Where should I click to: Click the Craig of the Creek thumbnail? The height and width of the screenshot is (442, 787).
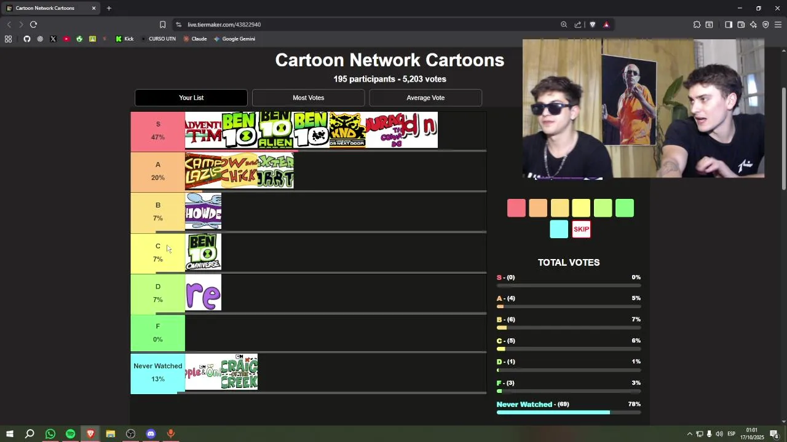[239, 371]
